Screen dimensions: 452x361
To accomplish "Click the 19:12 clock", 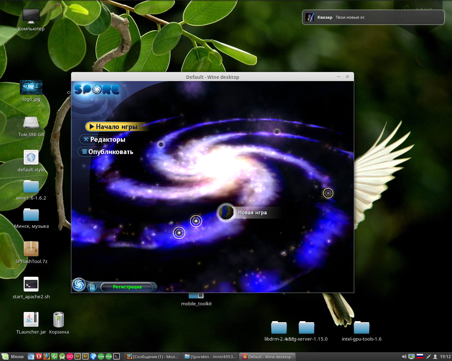I will (x=445, y=356).
